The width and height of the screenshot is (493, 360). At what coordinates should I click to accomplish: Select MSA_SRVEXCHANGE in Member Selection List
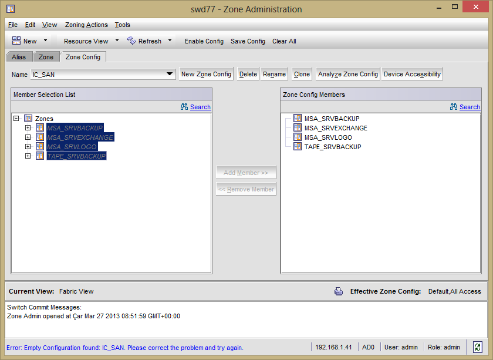(80, 137)
